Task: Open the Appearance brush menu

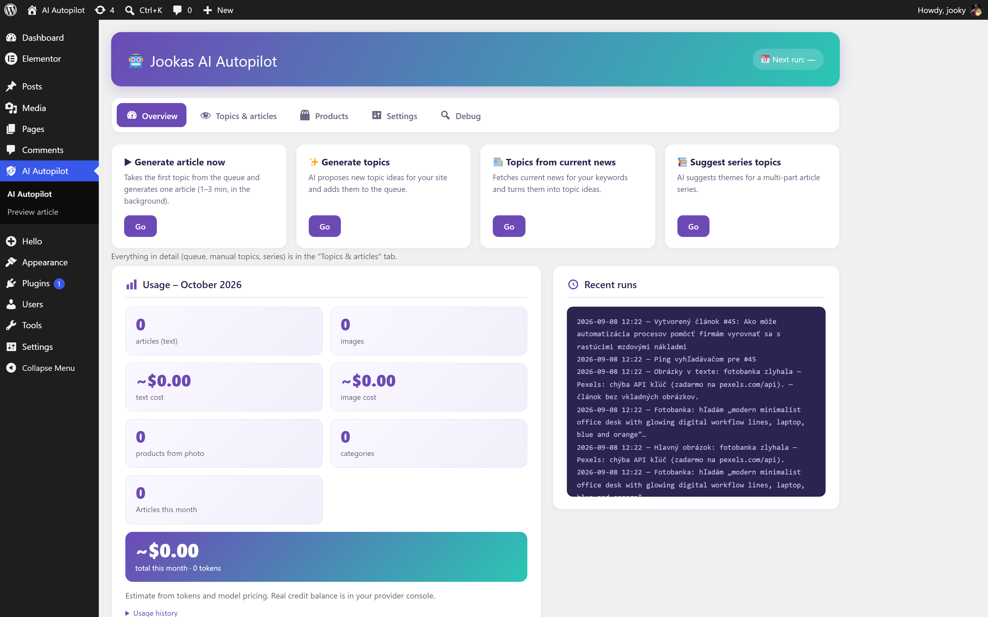Action: pyautogui.click(x=49, y=263)
